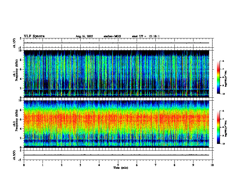Click the "6" kHz tick of ch.1 spectrogram
Image resolution: width=239 pixels, height=185 pixels.
pos(21,70)
